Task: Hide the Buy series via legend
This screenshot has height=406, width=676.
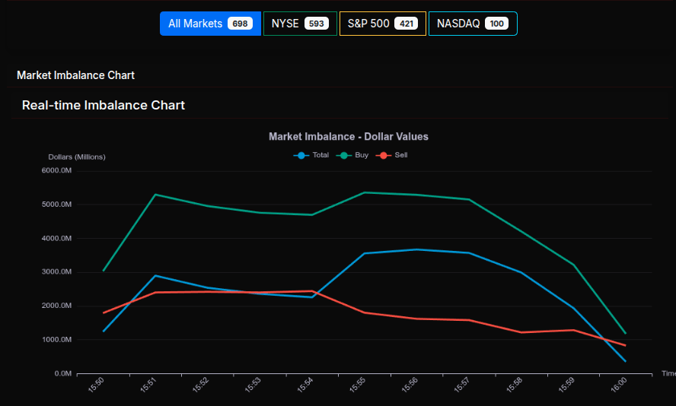Action: (x=352, y=155)
